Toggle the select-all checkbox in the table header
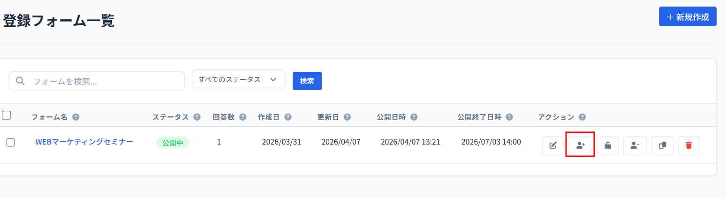Screen dimensions: 726x198 pos(7,115)
